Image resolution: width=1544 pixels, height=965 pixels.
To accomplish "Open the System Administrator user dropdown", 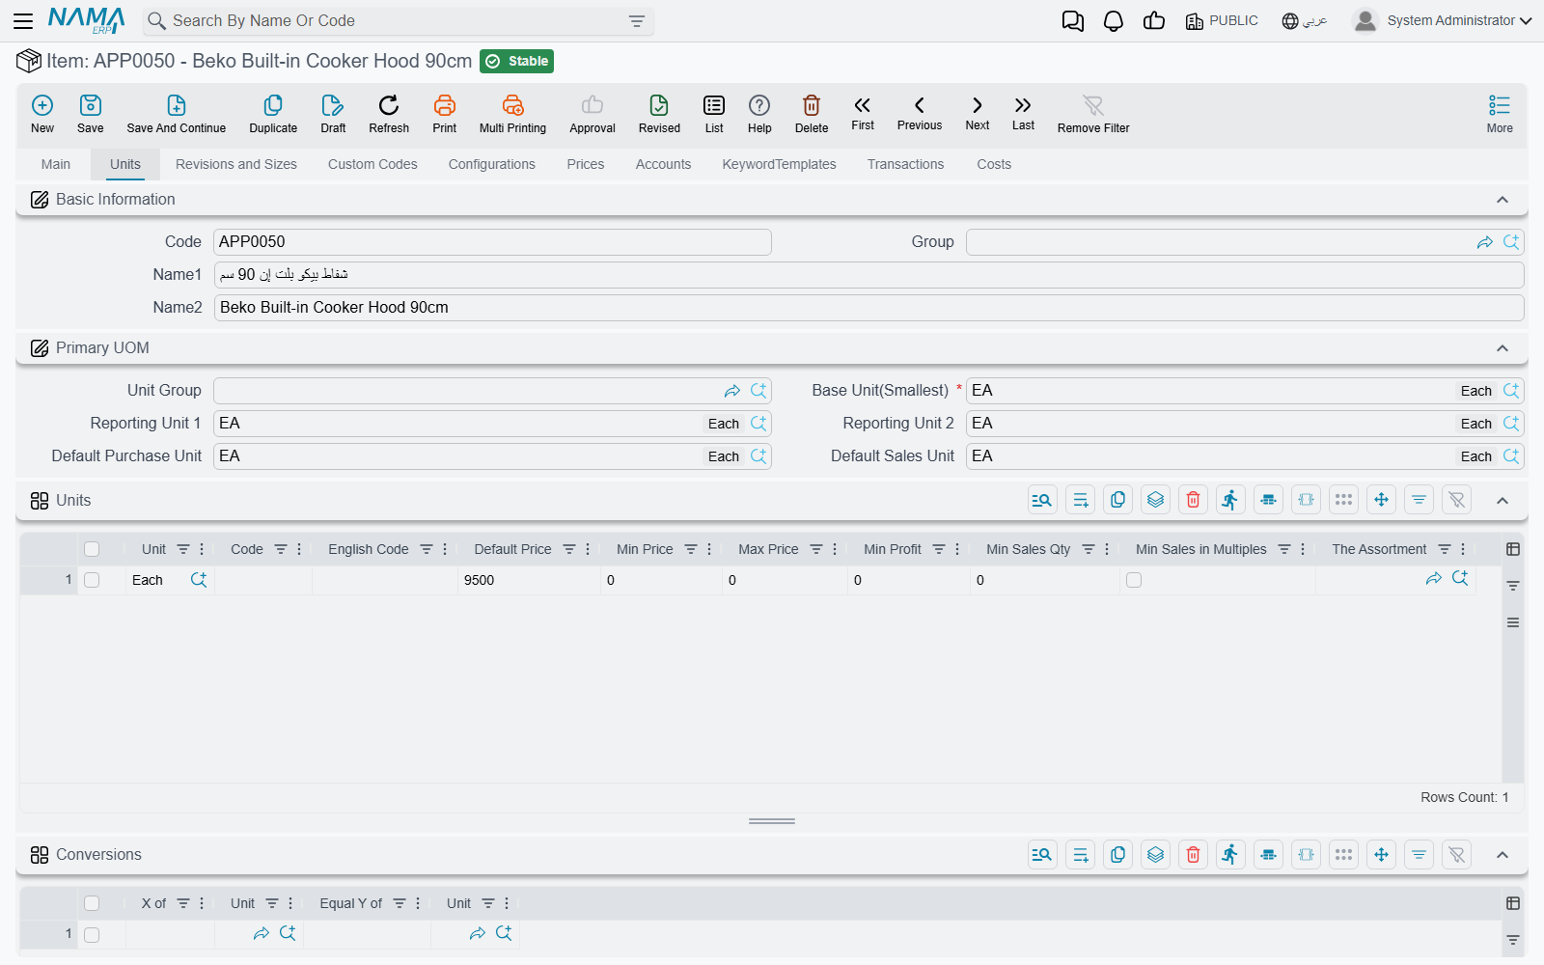I will tap(1443, 20).
